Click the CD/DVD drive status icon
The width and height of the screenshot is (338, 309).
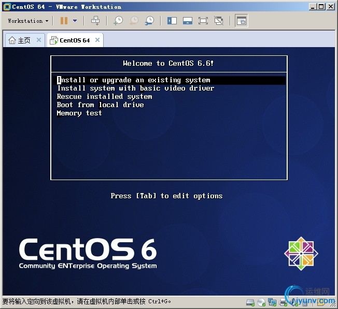click(261, 302)
